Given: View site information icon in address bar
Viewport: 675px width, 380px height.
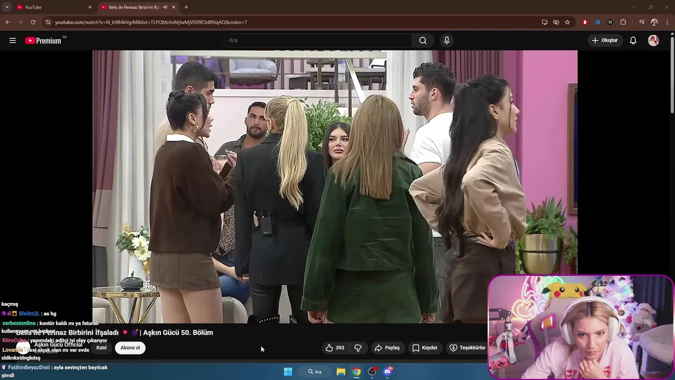Looking at the screenshot, I should pos(48,22).
